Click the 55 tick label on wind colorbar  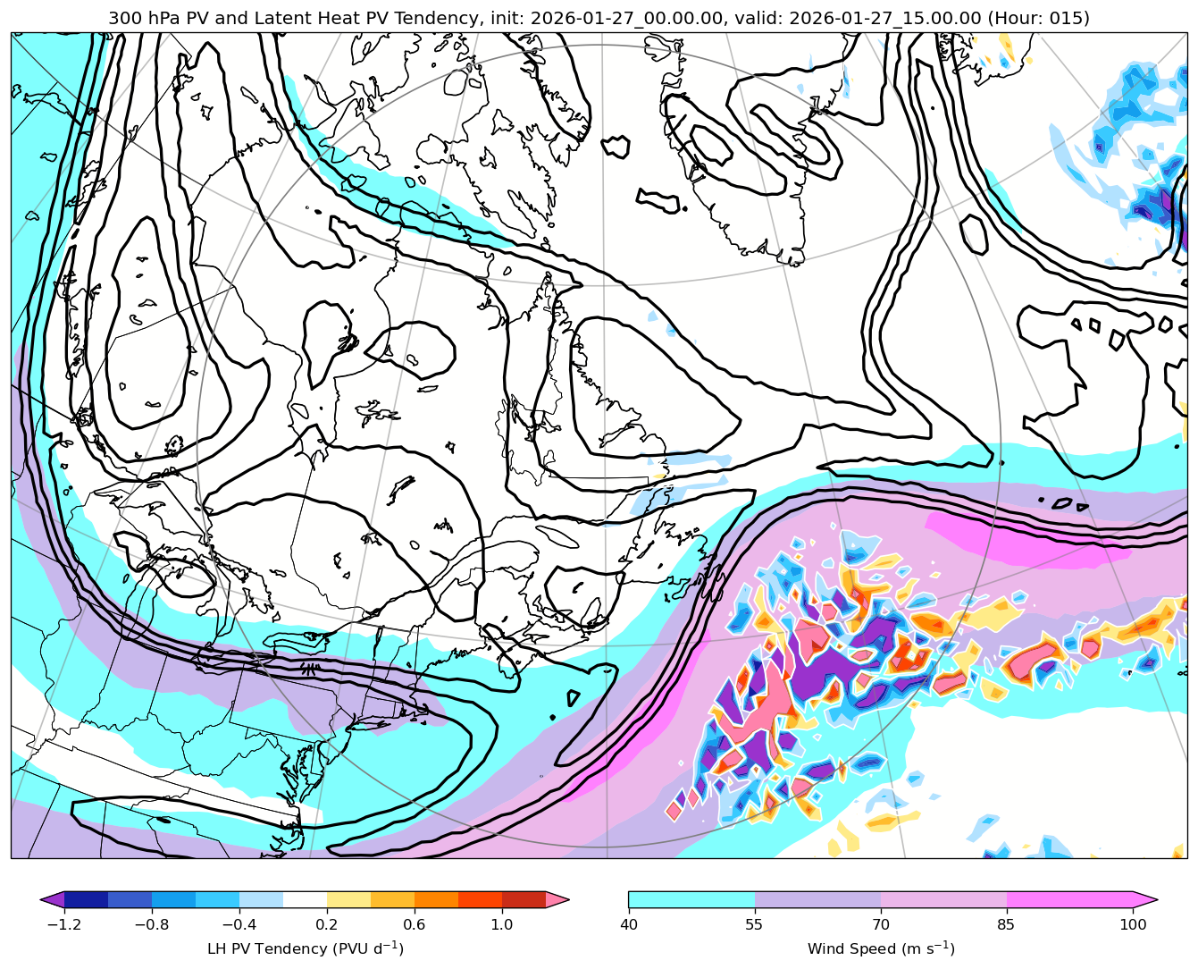[x=755, y=924]
